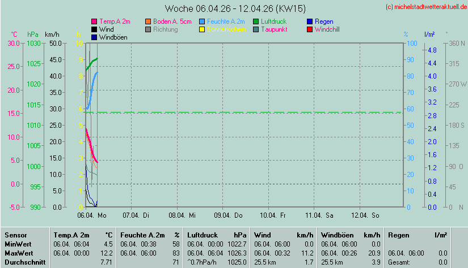Click the teal Taupunkt legend swatch

pos(256,29)
